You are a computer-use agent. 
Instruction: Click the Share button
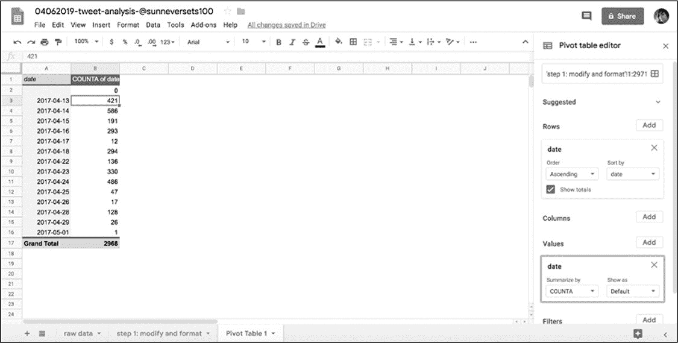622,16
